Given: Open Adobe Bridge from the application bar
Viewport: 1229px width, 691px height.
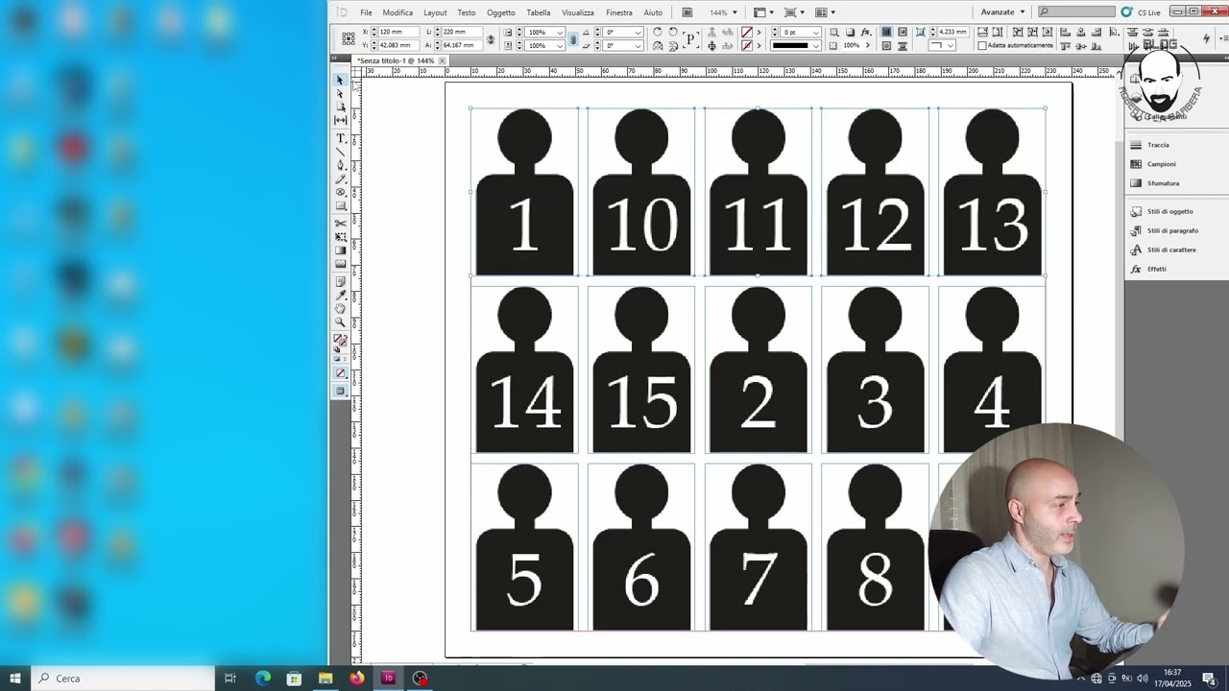Looking at the screenshot, I should 687,12.
